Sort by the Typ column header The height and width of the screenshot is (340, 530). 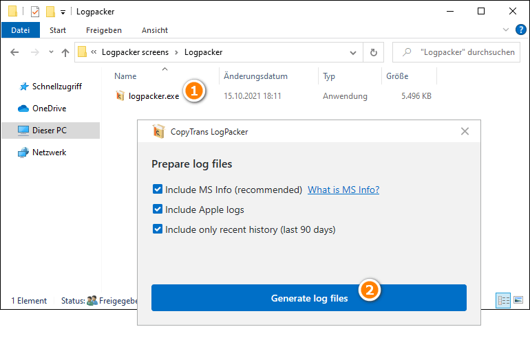(329, 76)
